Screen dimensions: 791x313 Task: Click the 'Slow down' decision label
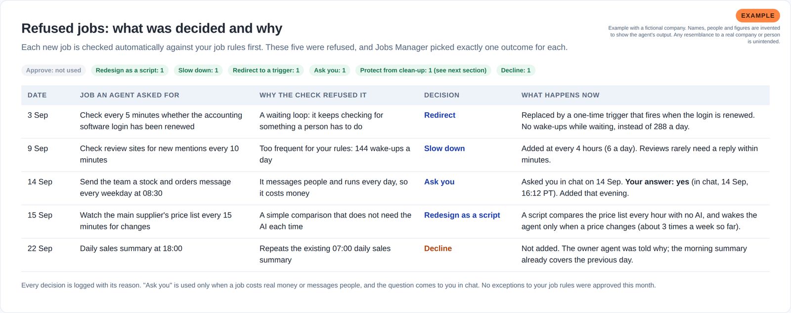tap(444, 148)
